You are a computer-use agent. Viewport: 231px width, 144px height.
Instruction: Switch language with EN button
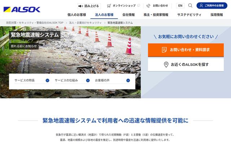180,6
